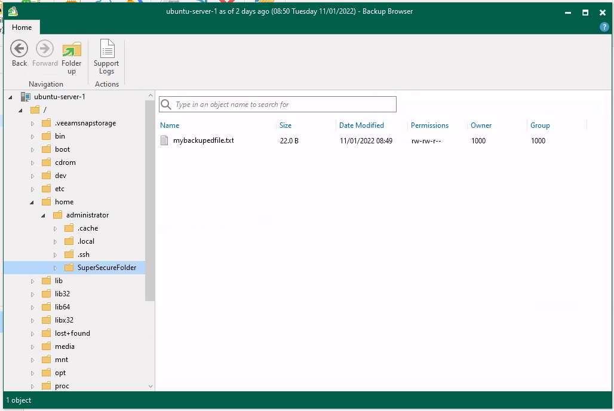Select the .local folder icon
Screen dimensions: 614x411
(x=69, y=241)
